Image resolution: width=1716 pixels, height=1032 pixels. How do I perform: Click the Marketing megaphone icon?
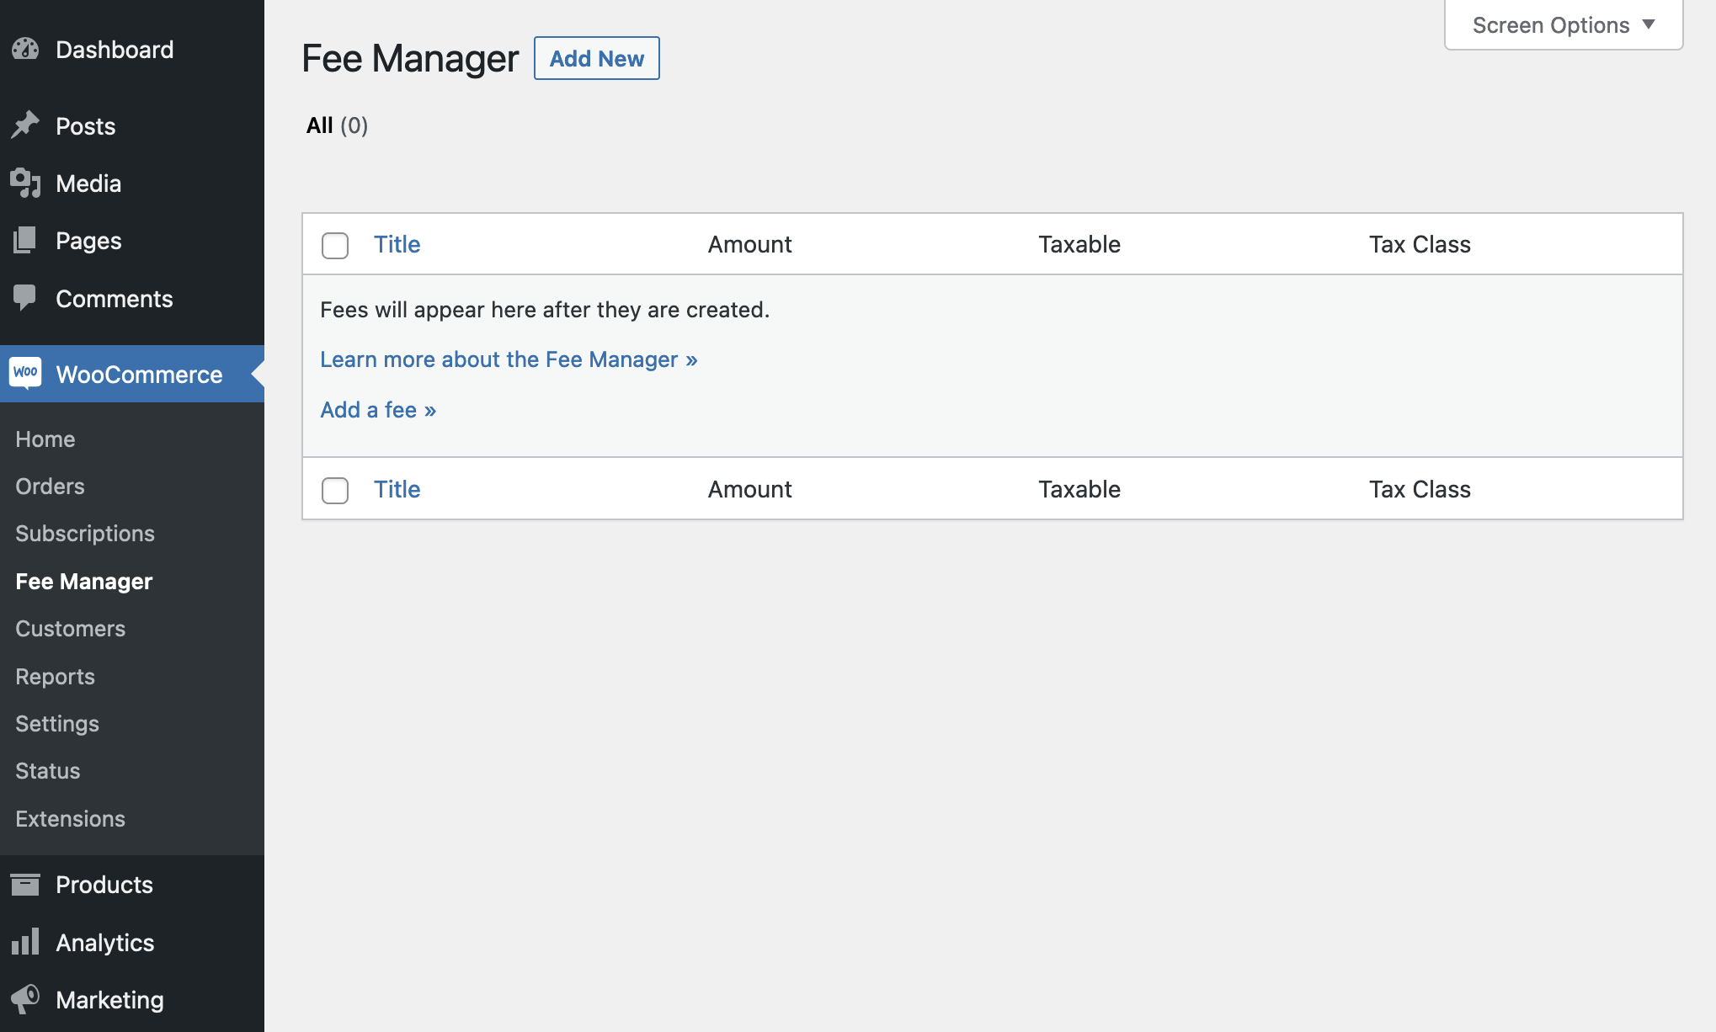point(25,999)
